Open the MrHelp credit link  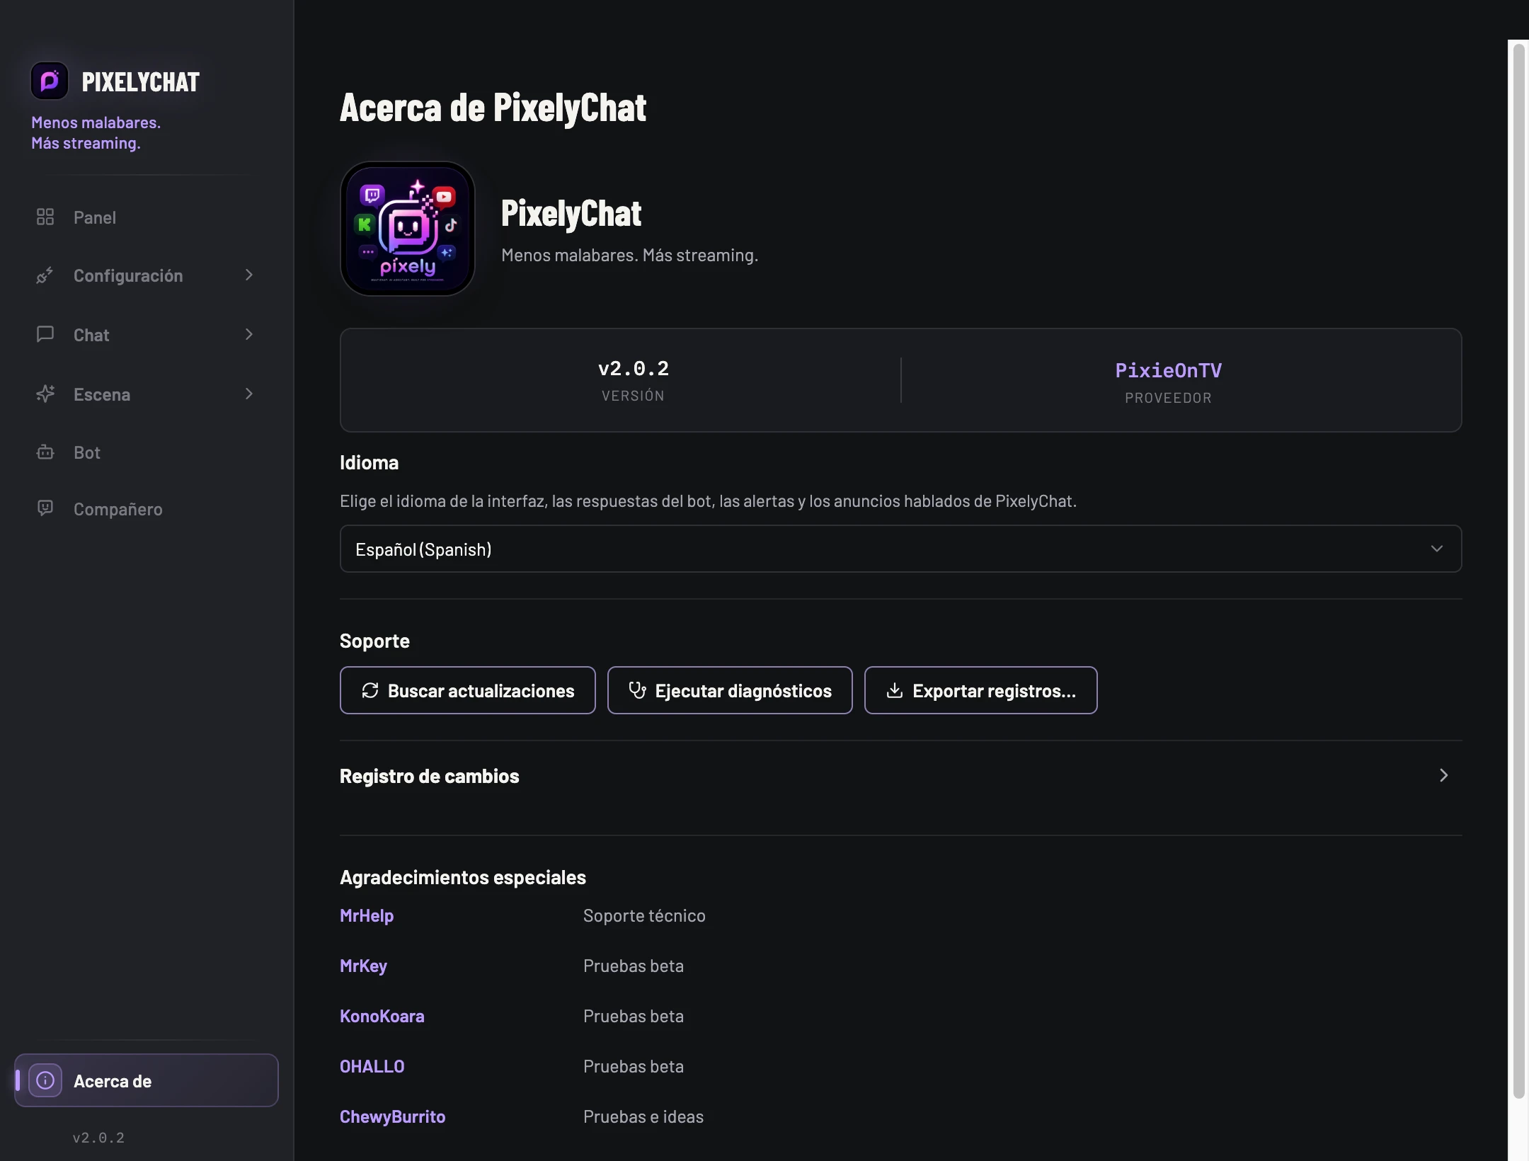pos(367,915)
